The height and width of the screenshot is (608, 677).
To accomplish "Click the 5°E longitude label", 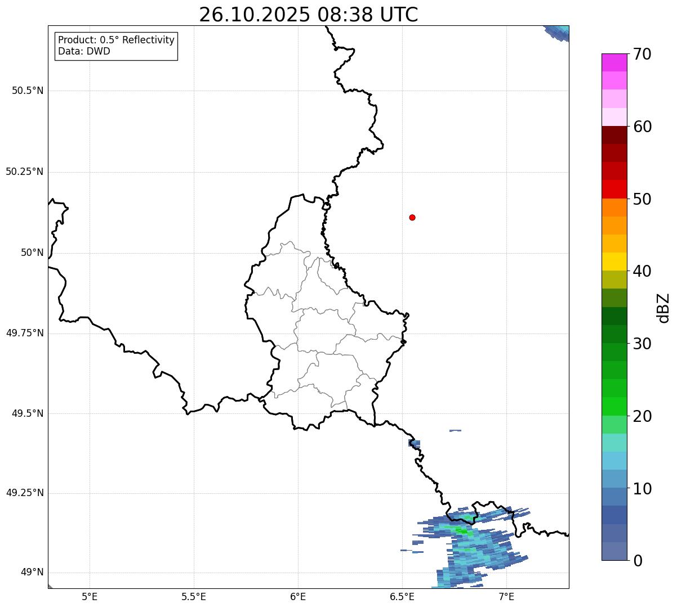I will 90,596.
